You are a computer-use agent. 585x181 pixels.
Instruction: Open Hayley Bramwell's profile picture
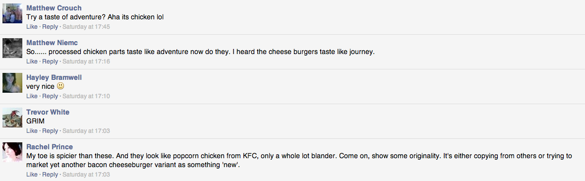tap(12, 83)
